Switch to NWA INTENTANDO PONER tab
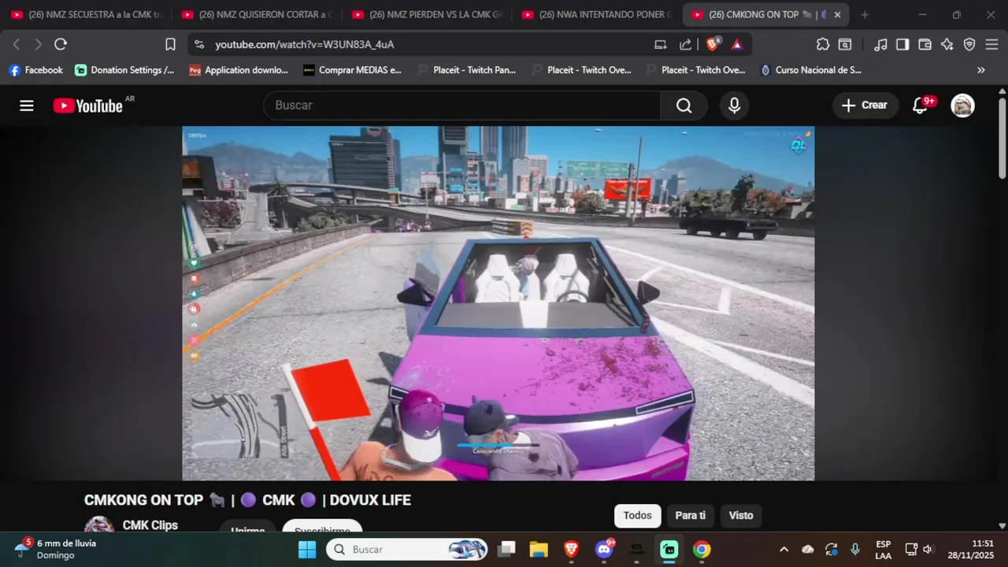Viewport: 1008px width, 567px height. pos(597,15)
